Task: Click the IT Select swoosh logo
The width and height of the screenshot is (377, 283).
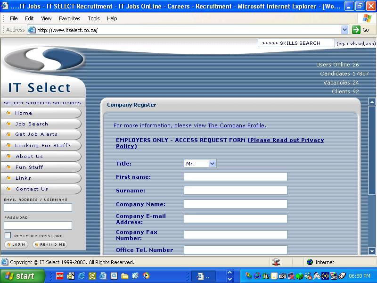Action: click(x=44, y=59)
